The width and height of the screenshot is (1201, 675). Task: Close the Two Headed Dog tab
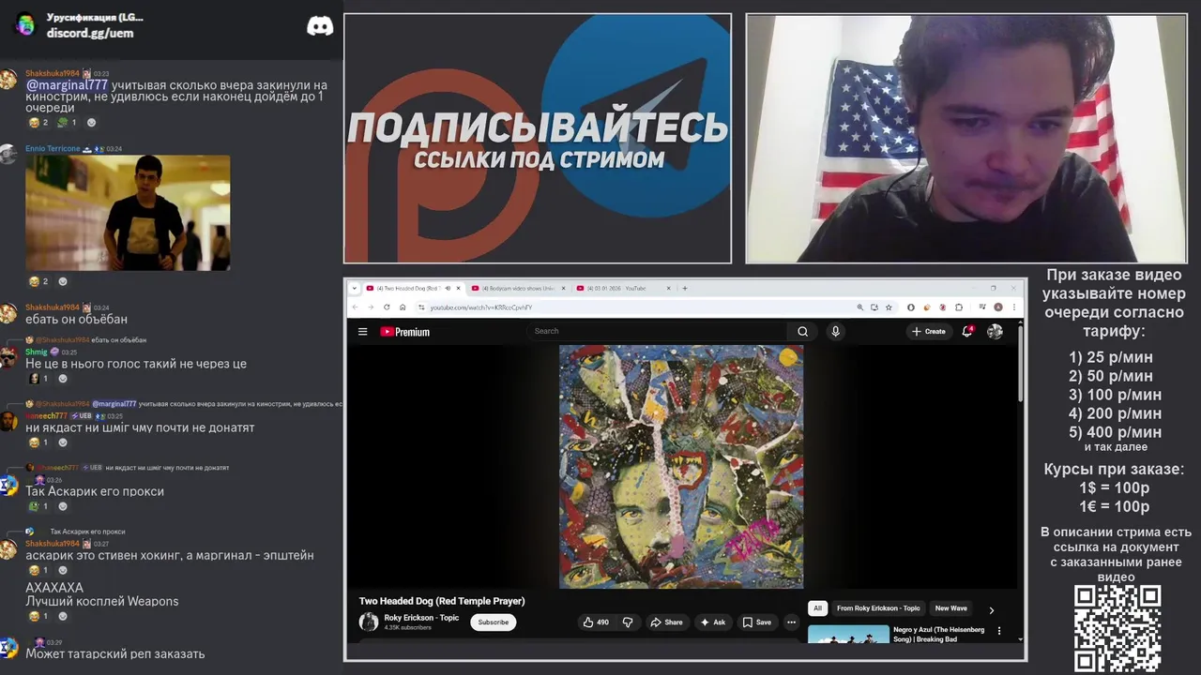click(458, 288)
